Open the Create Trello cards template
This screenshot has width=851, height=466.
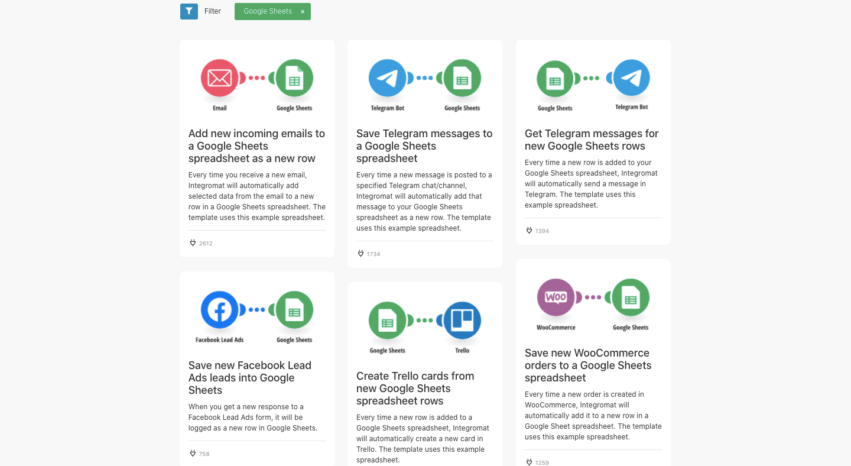(x=415, y=388)
